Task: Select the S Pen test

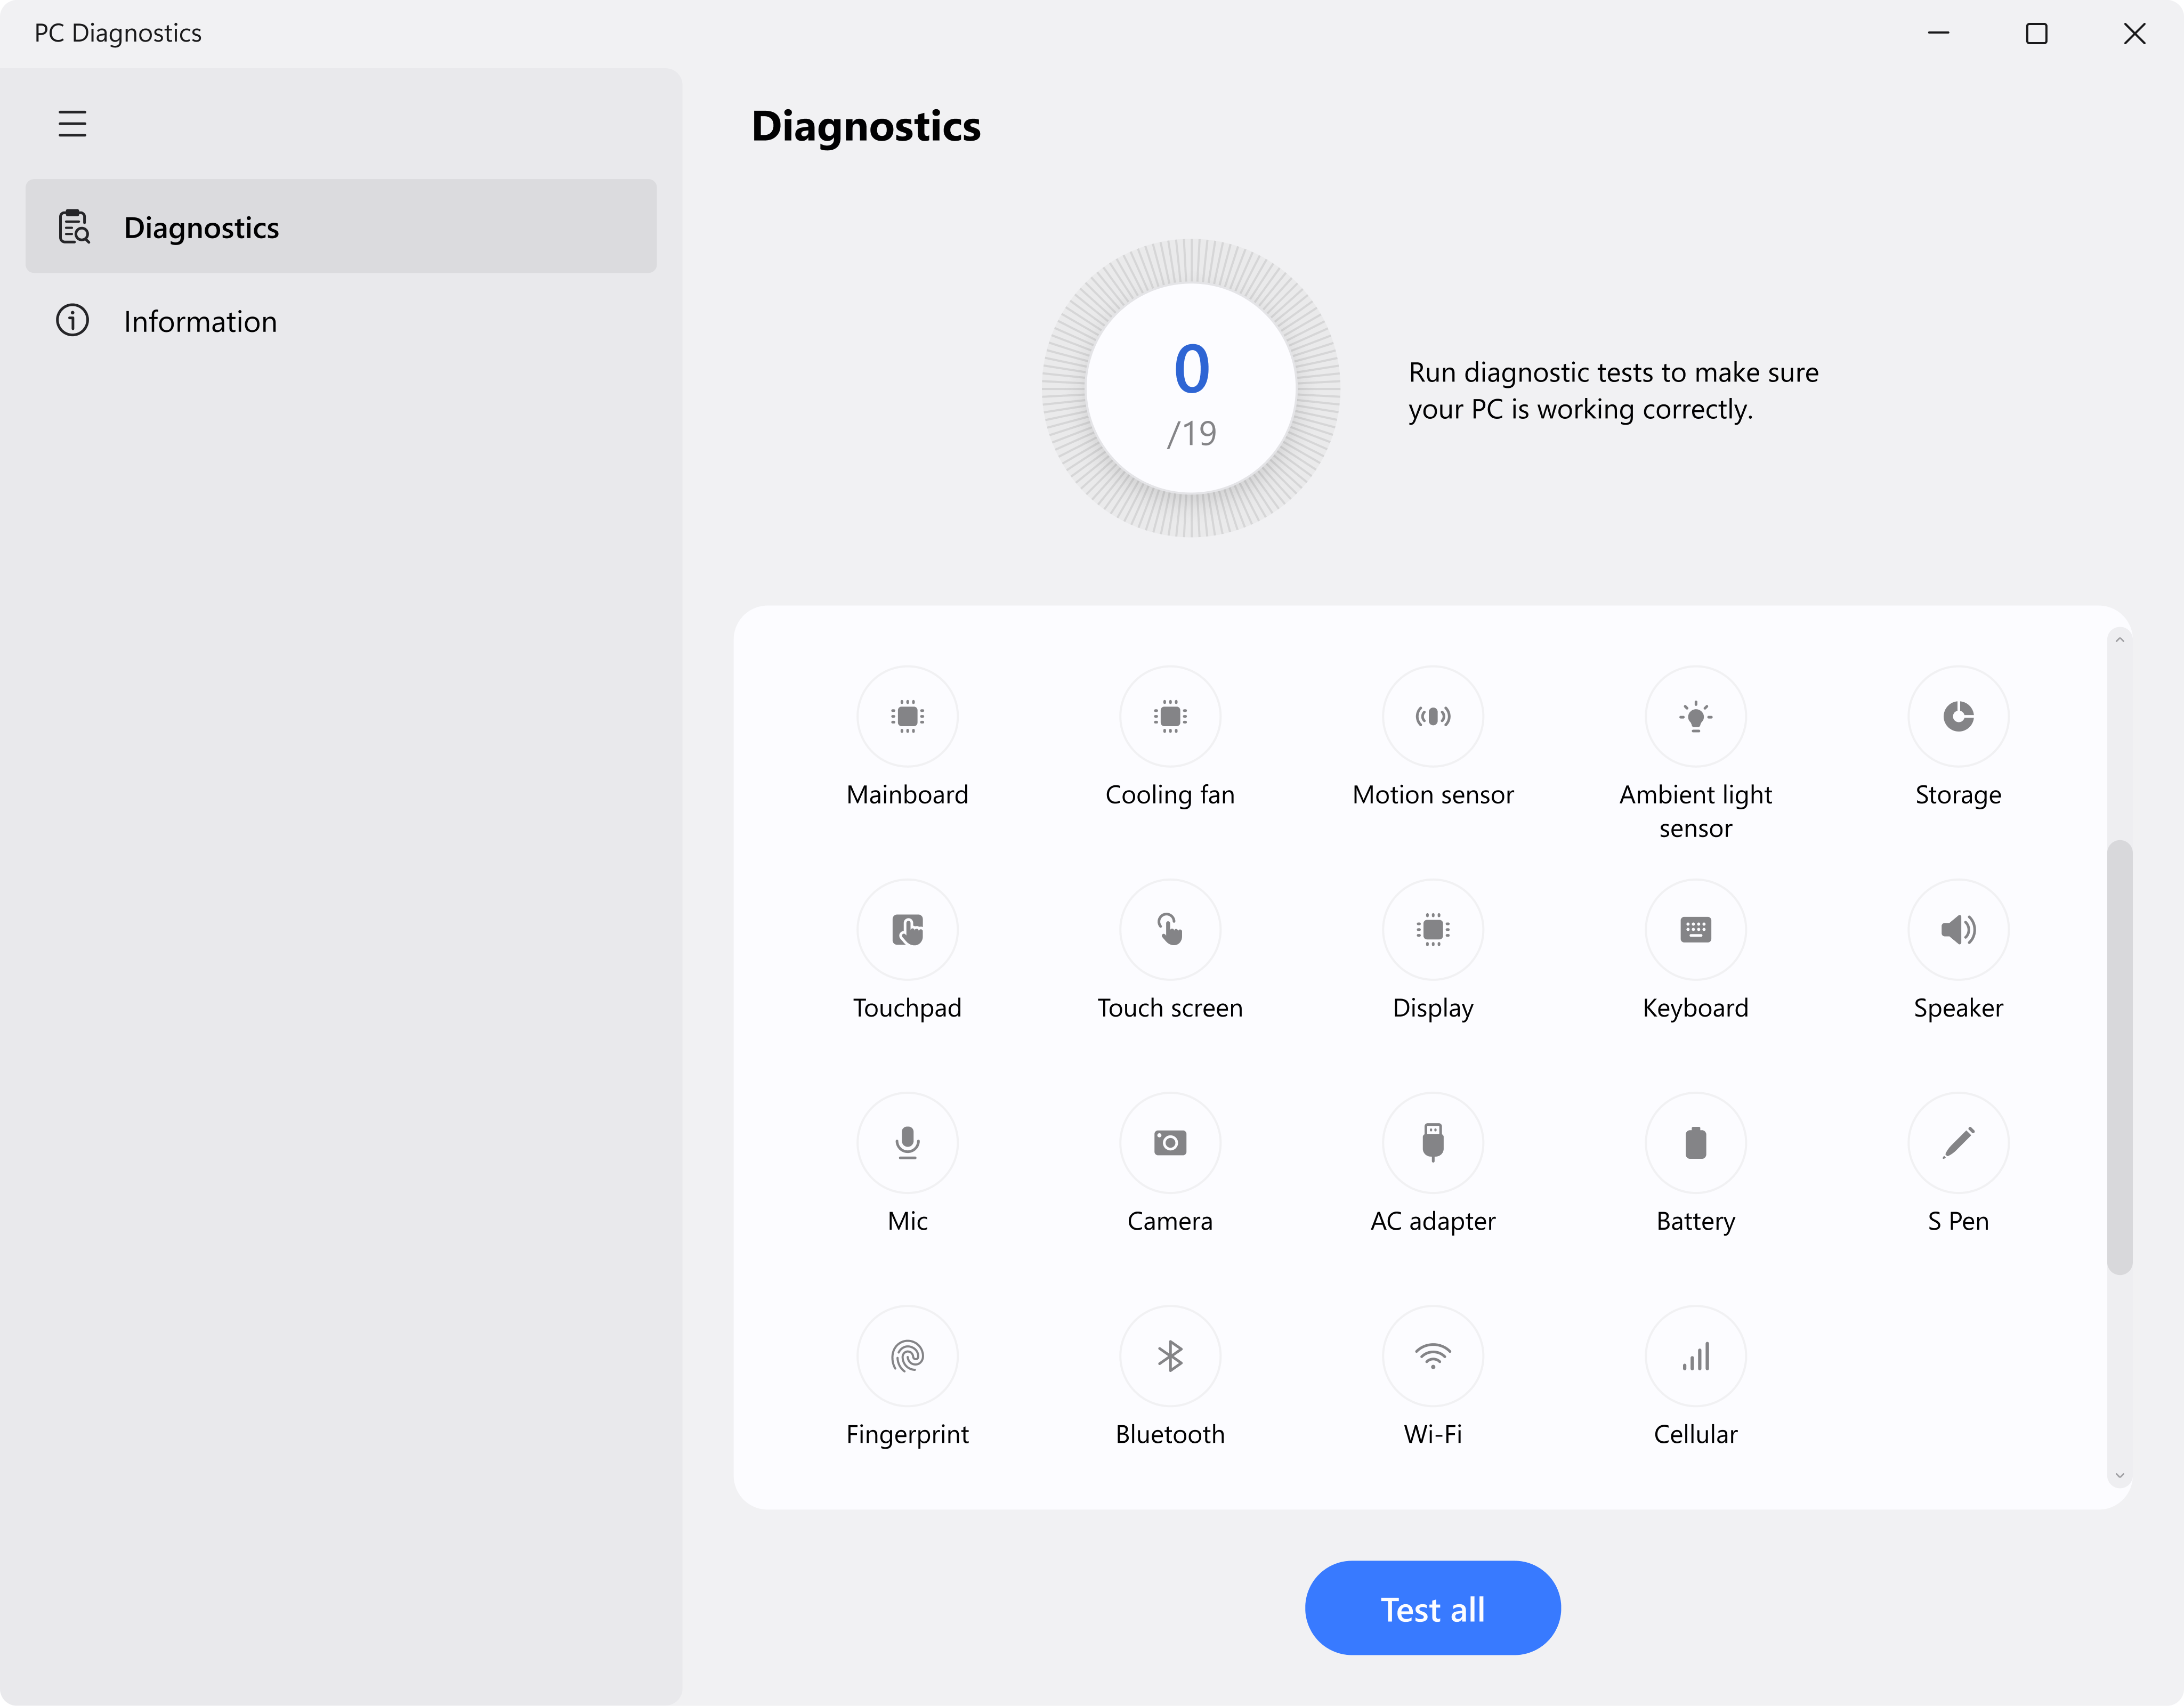Action: coord(1957,1142)
